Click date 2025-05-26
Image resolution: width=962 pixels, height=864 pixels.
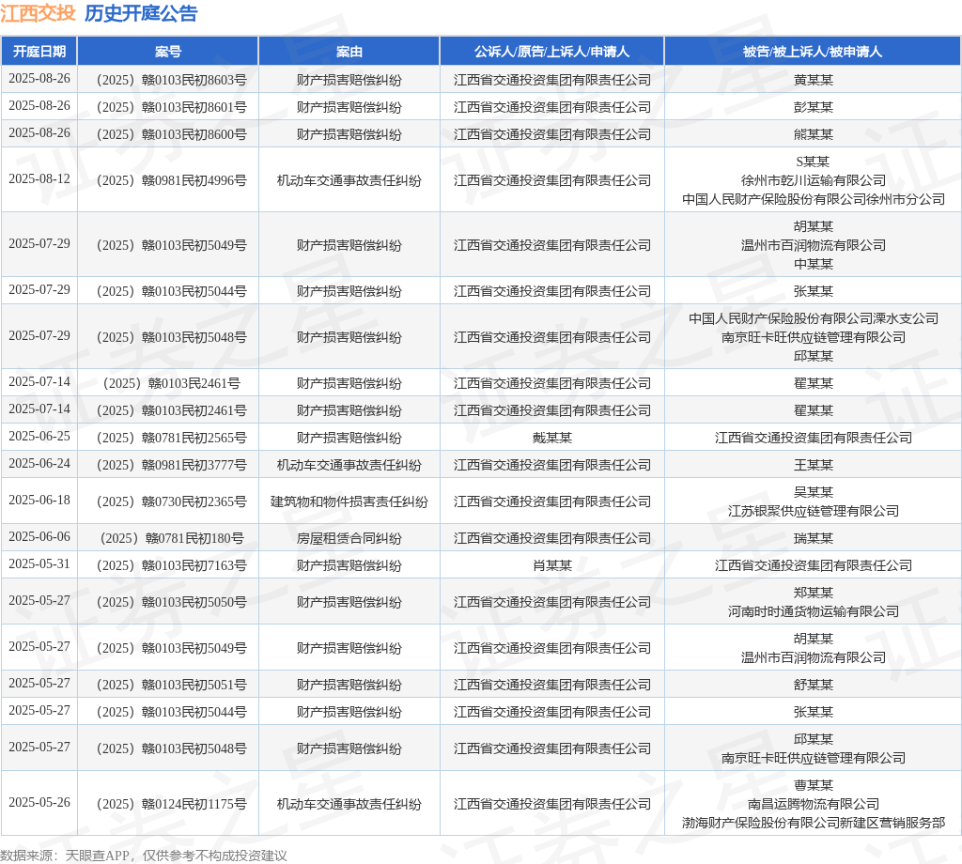pyautogui.click(x=39, y=802)
